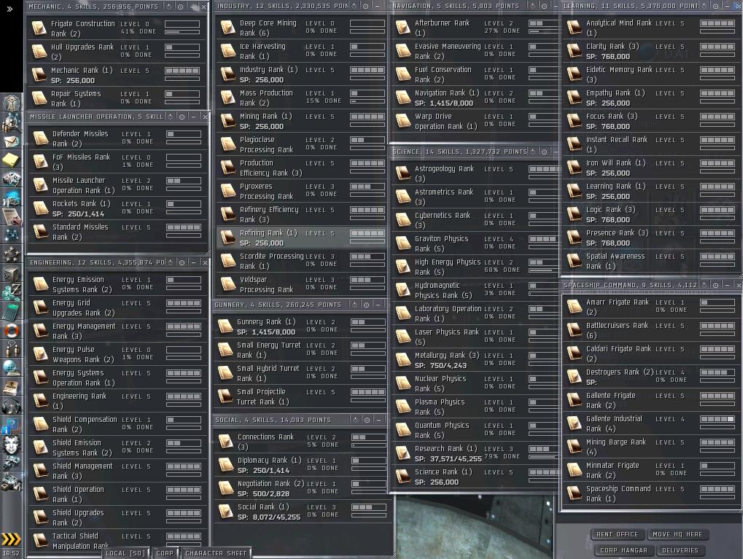This screenshot has height=559, width=743.
Task: Open the calculator sidebar icon
Action: pyautogui.click(x=12, y=310)
